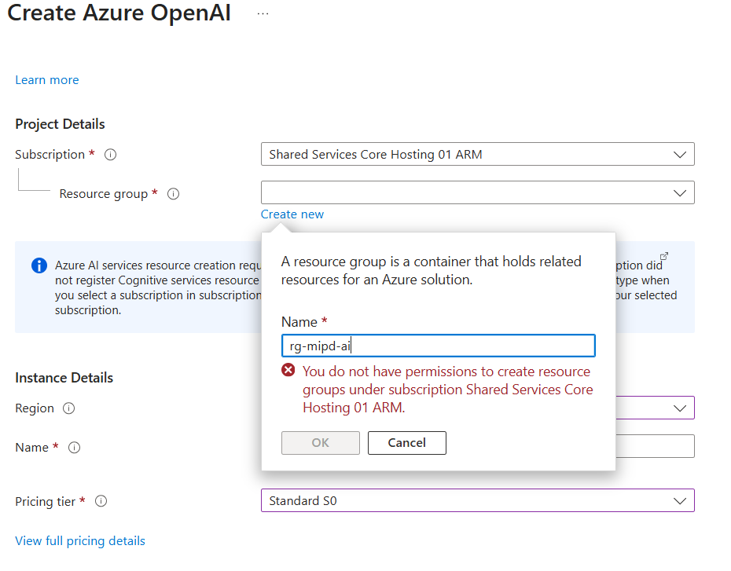Cancel the new resource group popup
This screenshot has height=571, width=731.
click(407, 443)
